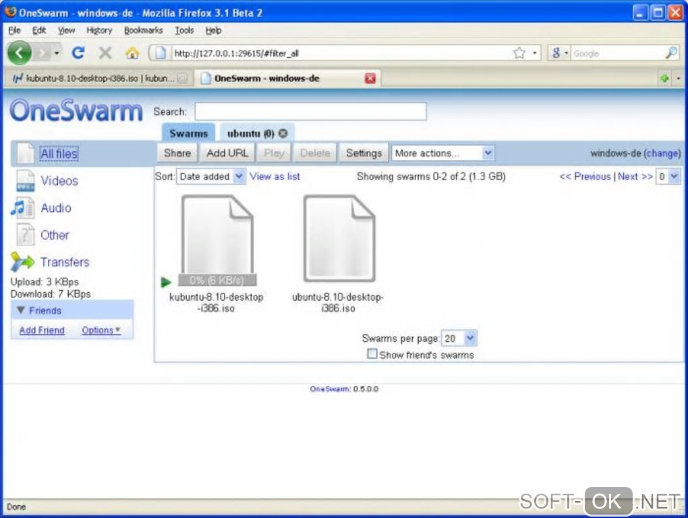Open the Tools menu

pyautogui.click(x=184, y=30)
